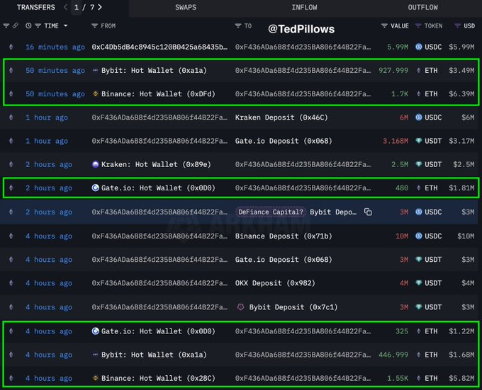
Task: Open Binance Hot Wallet (0x28C) entity
Action: (158, 379)
